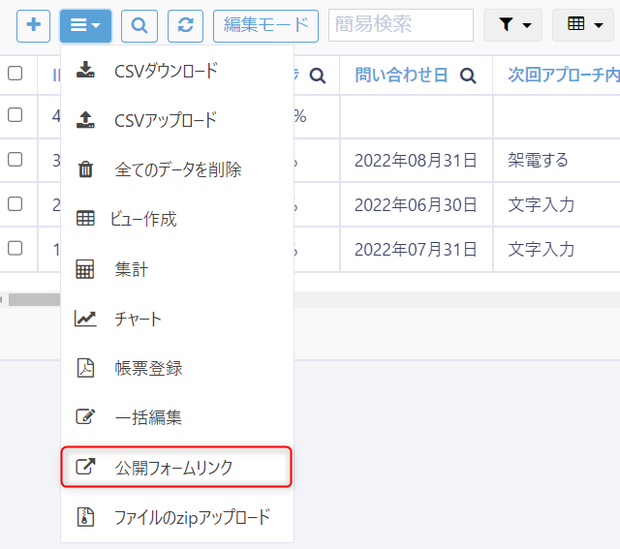620x549 pixels.
Task: Check the row dated 2022年08月31日
Action: 15,160
